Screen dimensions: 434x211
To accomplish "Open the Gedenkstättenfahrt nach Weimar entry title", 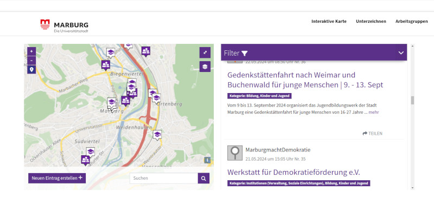I will [305, 80].
